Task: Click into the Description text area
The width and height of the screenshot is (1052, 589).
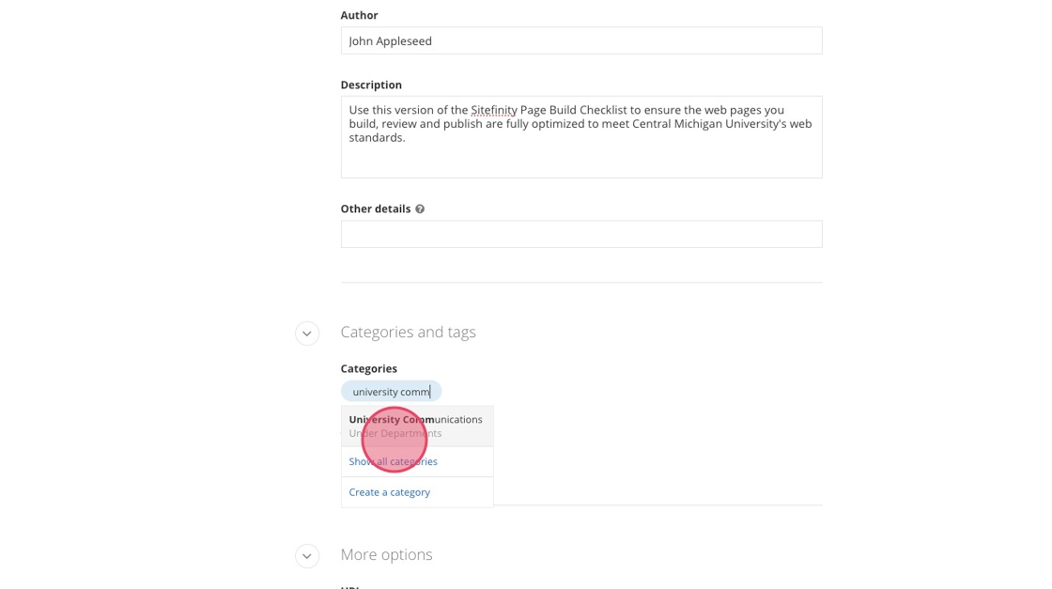Action: pos(581,160)
